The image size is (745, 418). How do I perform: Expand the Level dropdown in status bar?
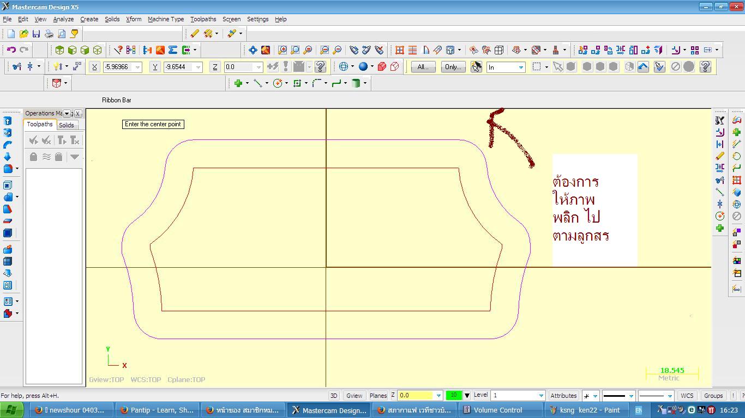(540, 396)
